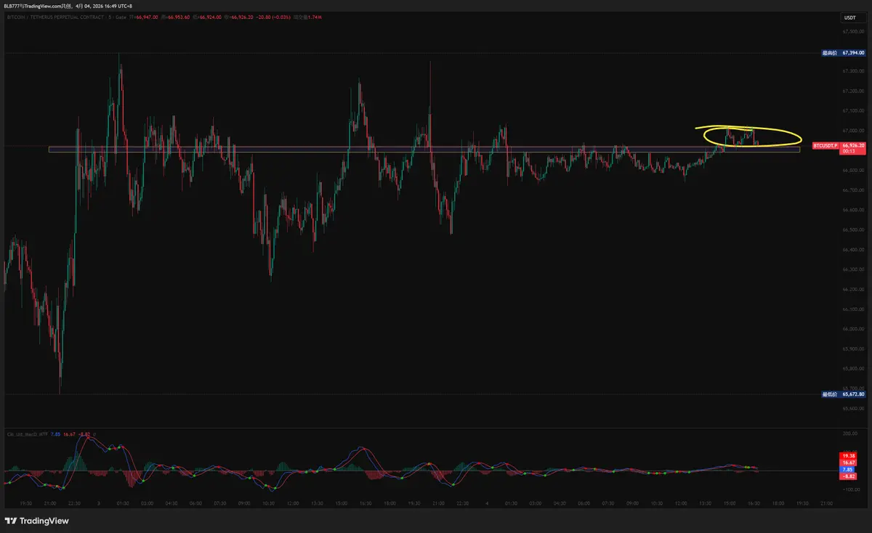Click the horizontal support zone rectangle
The width and height of the screenshot is (872, 533).
click(x=424, y=150)
